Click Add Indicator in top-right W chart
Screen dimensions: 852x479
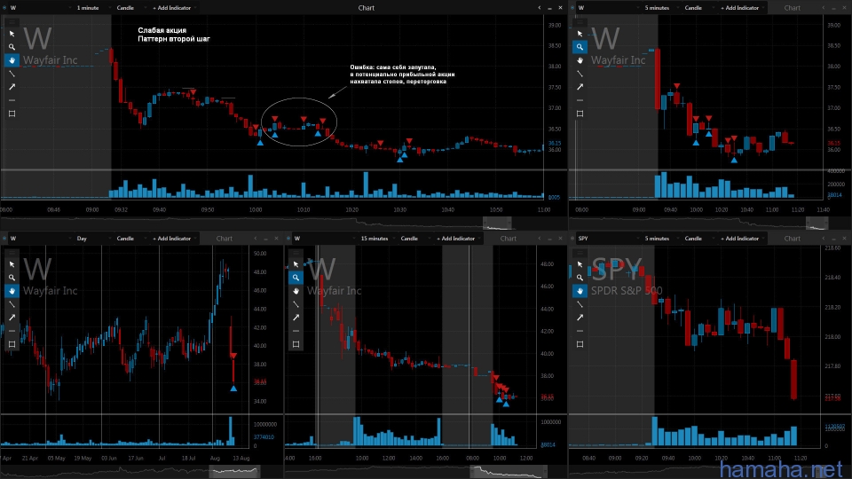point(740,8)
